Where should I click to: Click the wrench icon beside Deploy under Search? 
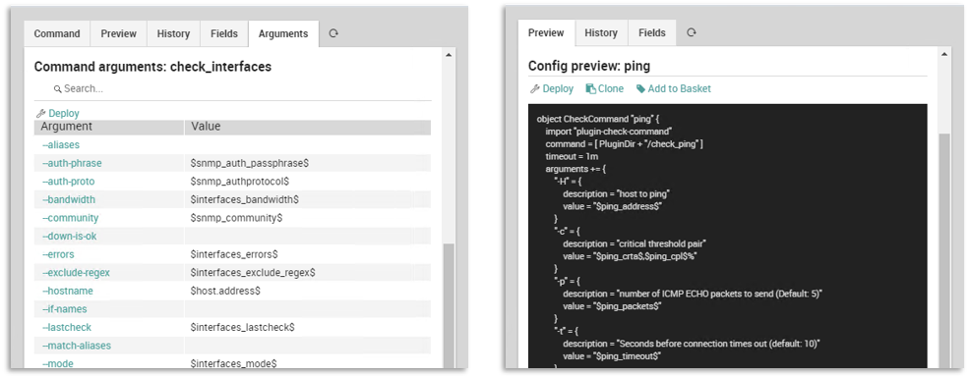coord(40,114)
